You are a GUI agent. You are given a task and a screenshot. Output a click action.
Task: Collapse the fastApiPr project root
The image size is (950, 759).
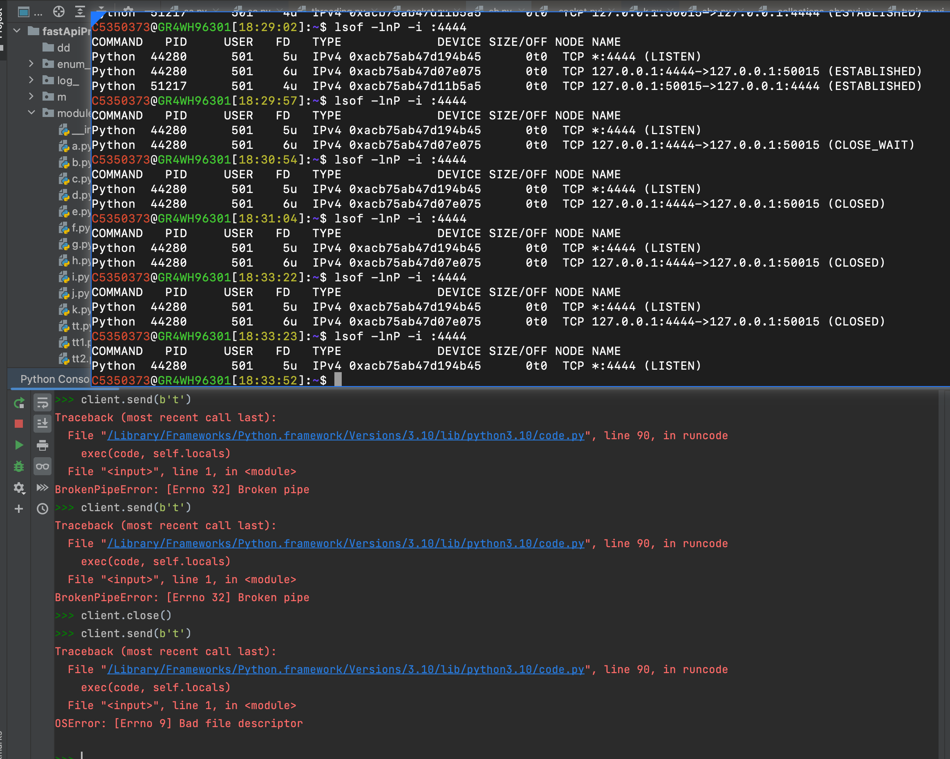[x=17, y=31]
